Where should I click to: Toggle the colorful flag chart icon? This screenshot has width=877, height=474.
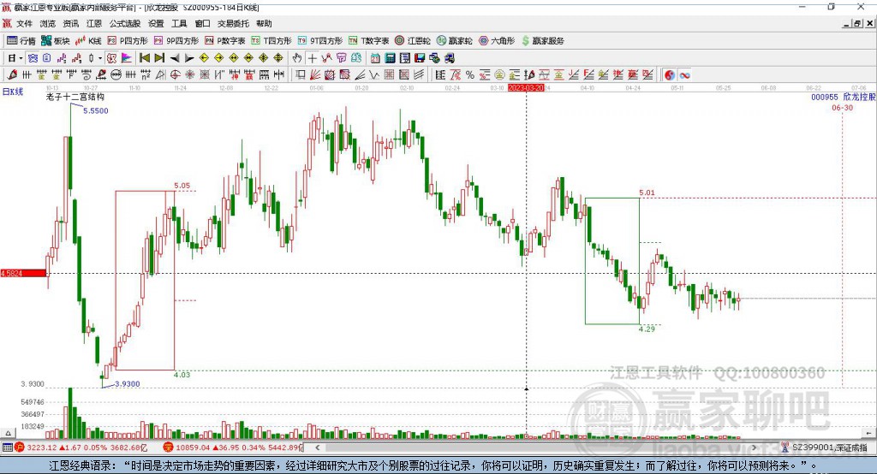[x=127, y=58]
